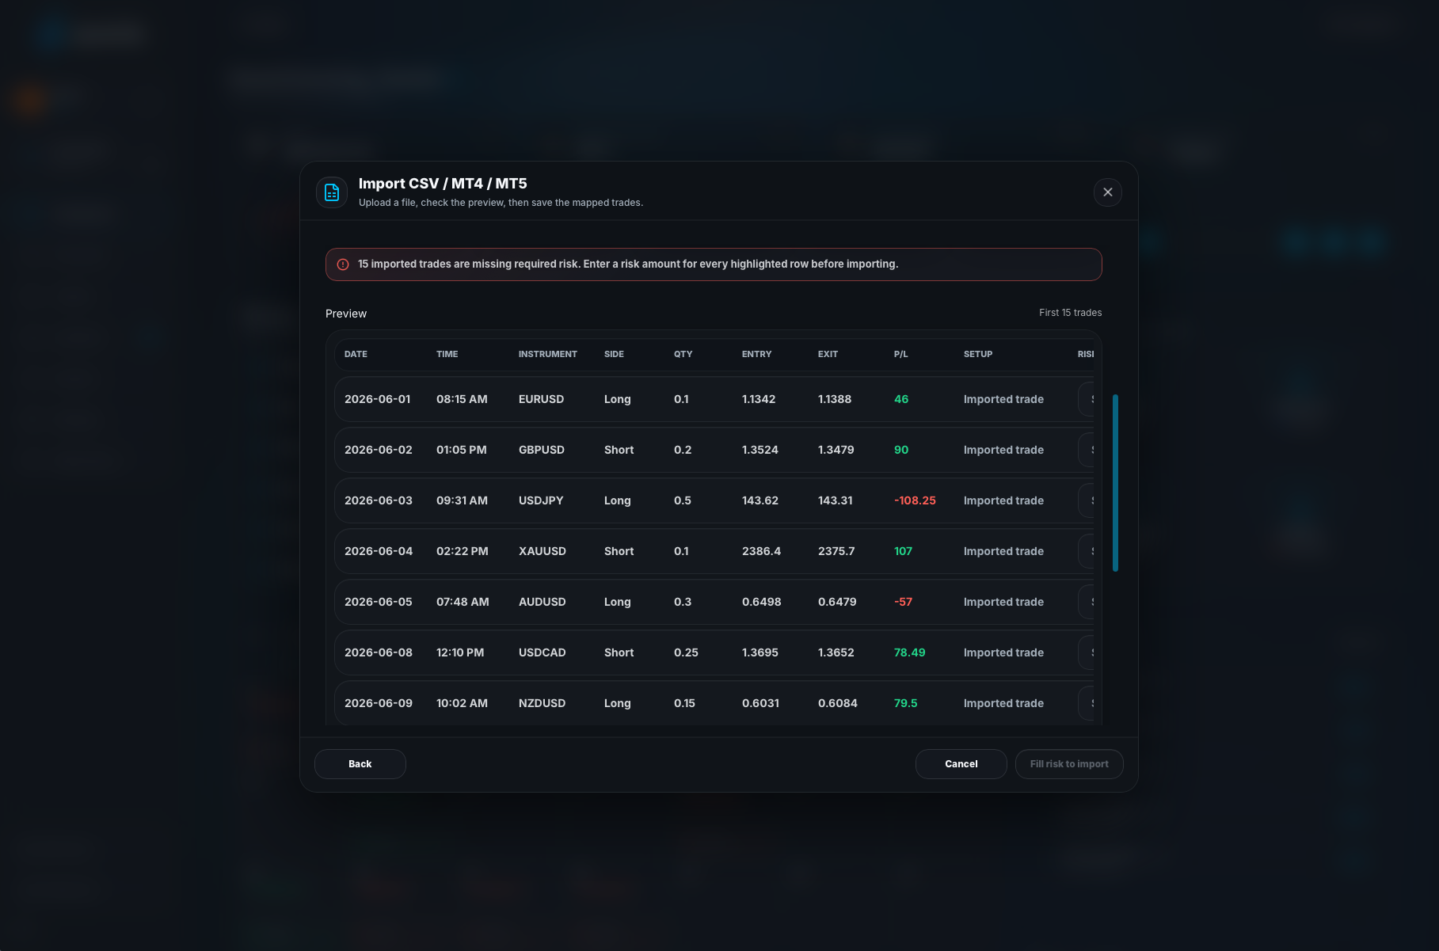Image resolution: width=1439 pixels, height=951 pixels.
Task: Select the USDJPY instrument cell
Action: 542,500
